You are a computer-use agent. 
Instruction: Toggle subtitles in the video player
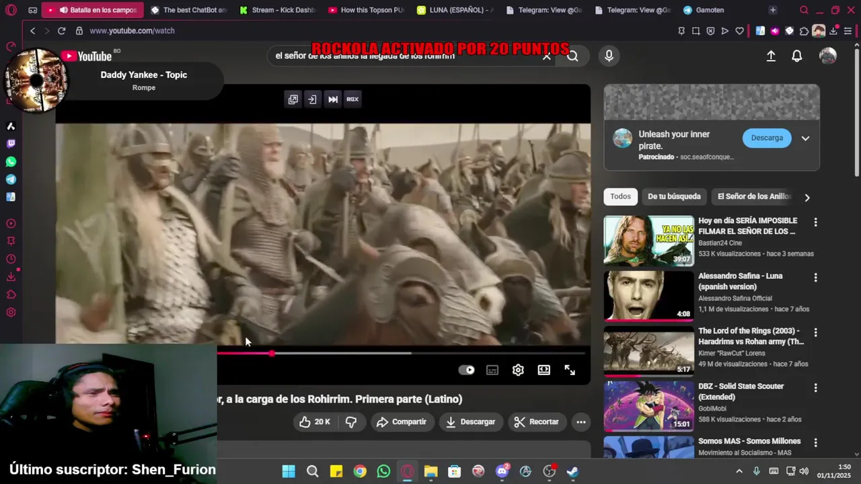[492, 370]
